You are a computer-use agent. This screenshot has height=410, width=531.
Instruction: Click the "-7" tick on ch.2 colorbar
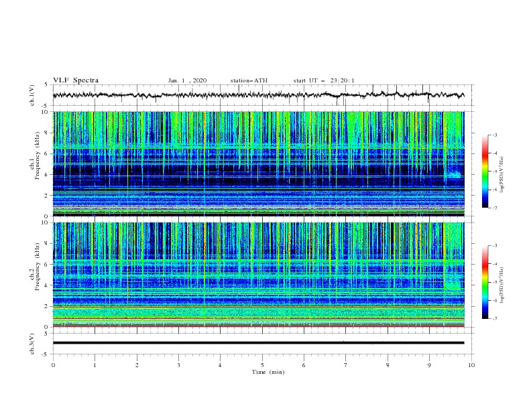click(494, 319)
